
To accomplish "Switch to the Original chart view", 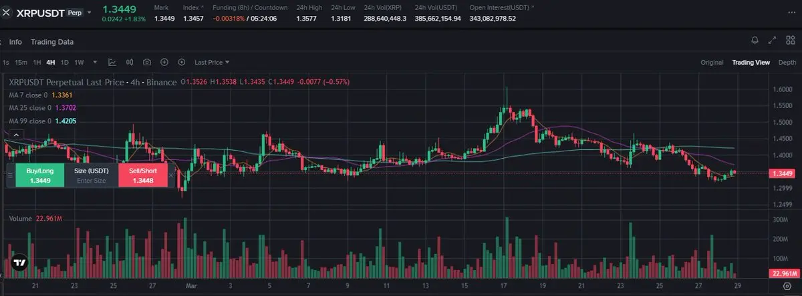I will pos(712,63).
